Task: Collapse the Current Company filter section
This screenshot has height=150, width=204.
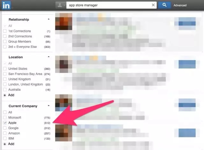Action: click(x=48, y=106)
